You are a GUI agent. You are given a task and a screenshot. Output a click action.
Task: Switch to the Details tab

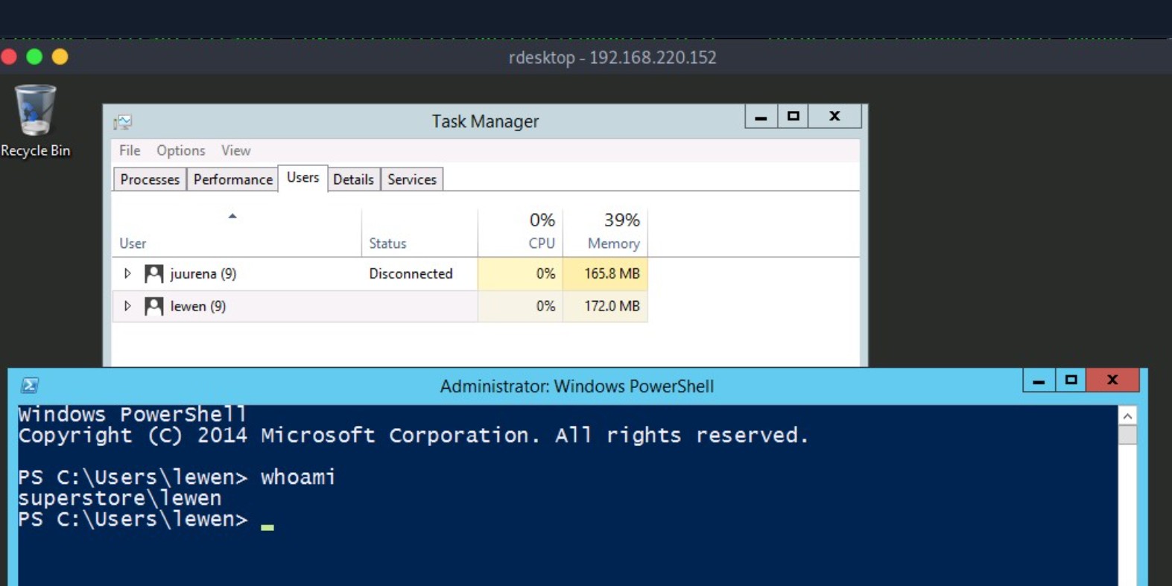coord(353,179)
